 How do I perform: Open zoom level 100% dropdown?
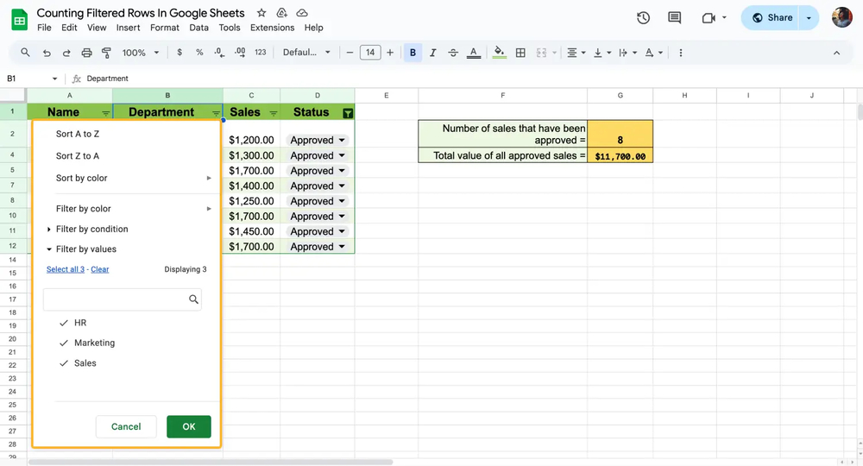pyautogui.click(x=141, y=53)
